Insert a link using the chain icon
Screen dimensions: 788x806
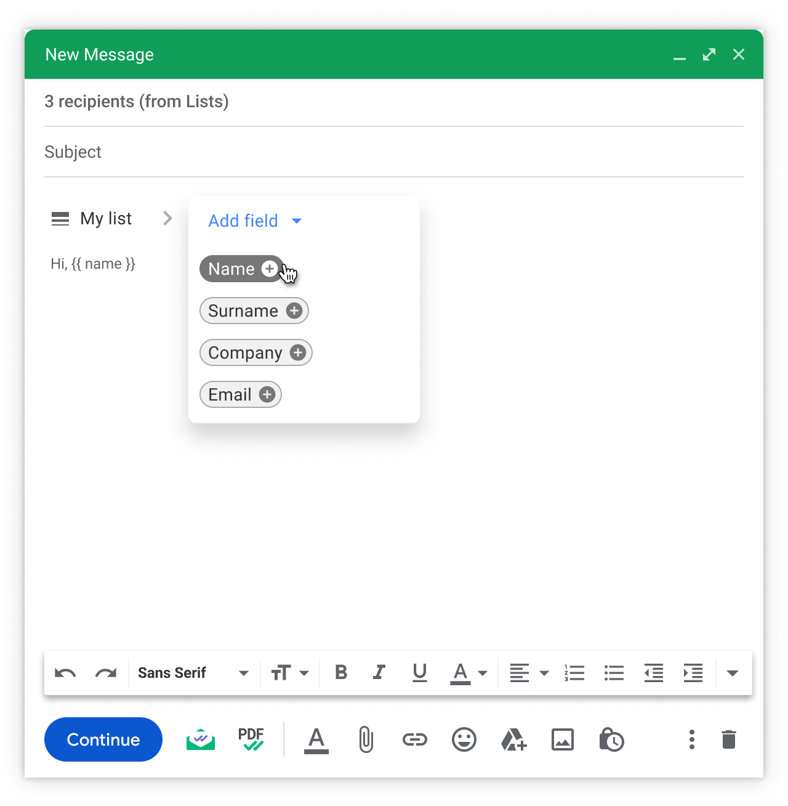414,739
